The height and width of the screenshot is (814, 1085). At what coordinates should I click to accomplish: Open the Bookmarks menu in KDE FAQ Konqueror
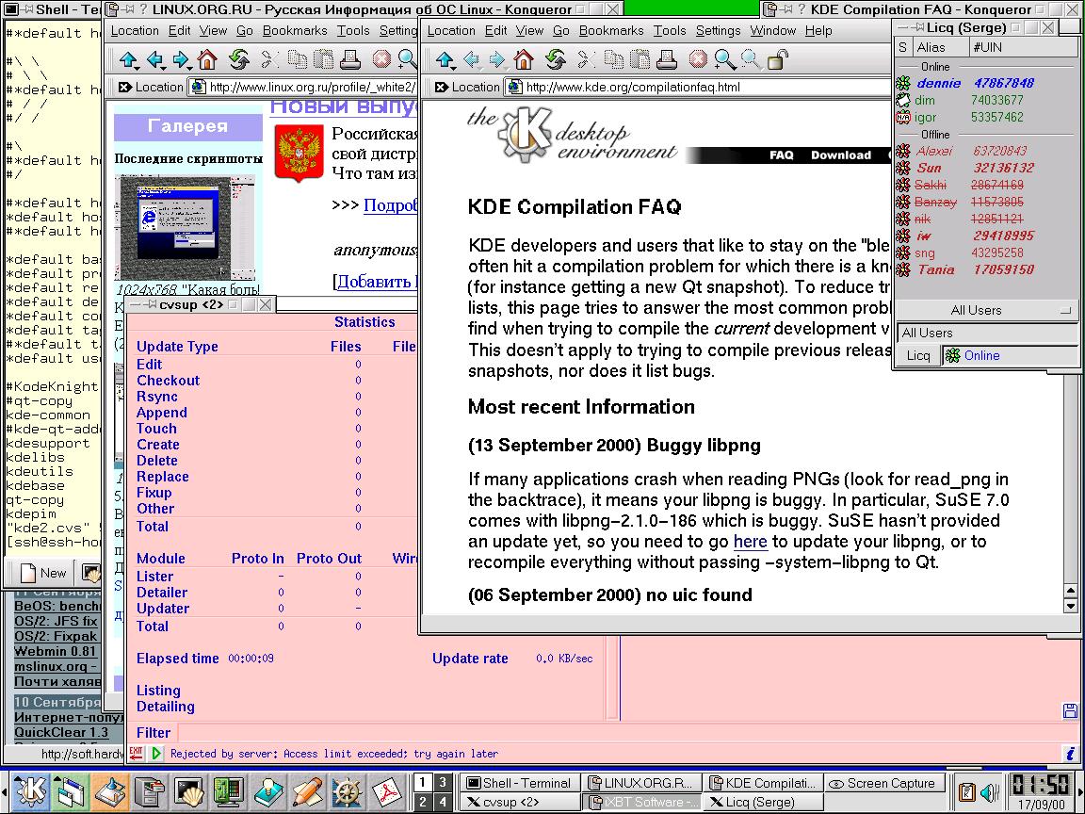pyautogui.click(x=611, y=30)
